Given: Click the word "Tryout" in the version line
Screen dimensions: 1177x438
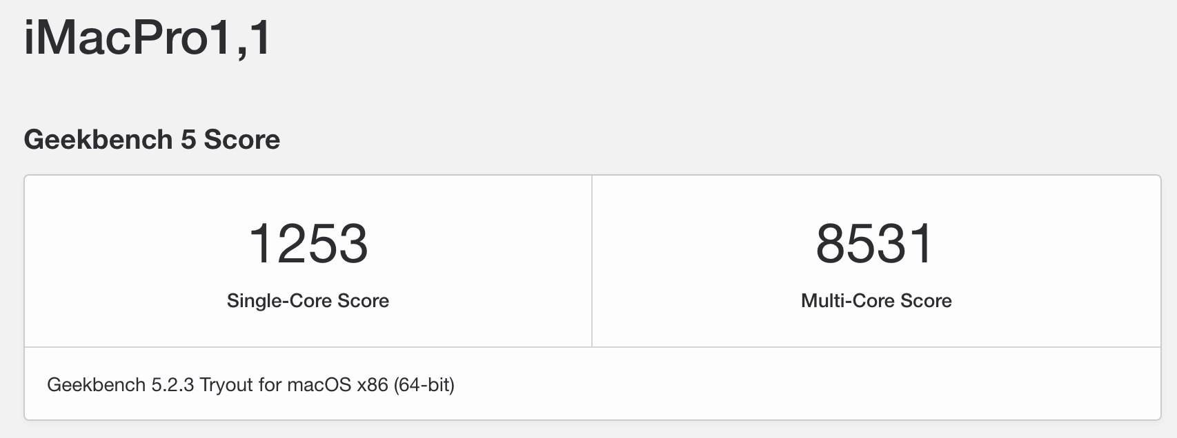Looking at the screenshot, I should (x=226, y=384).
